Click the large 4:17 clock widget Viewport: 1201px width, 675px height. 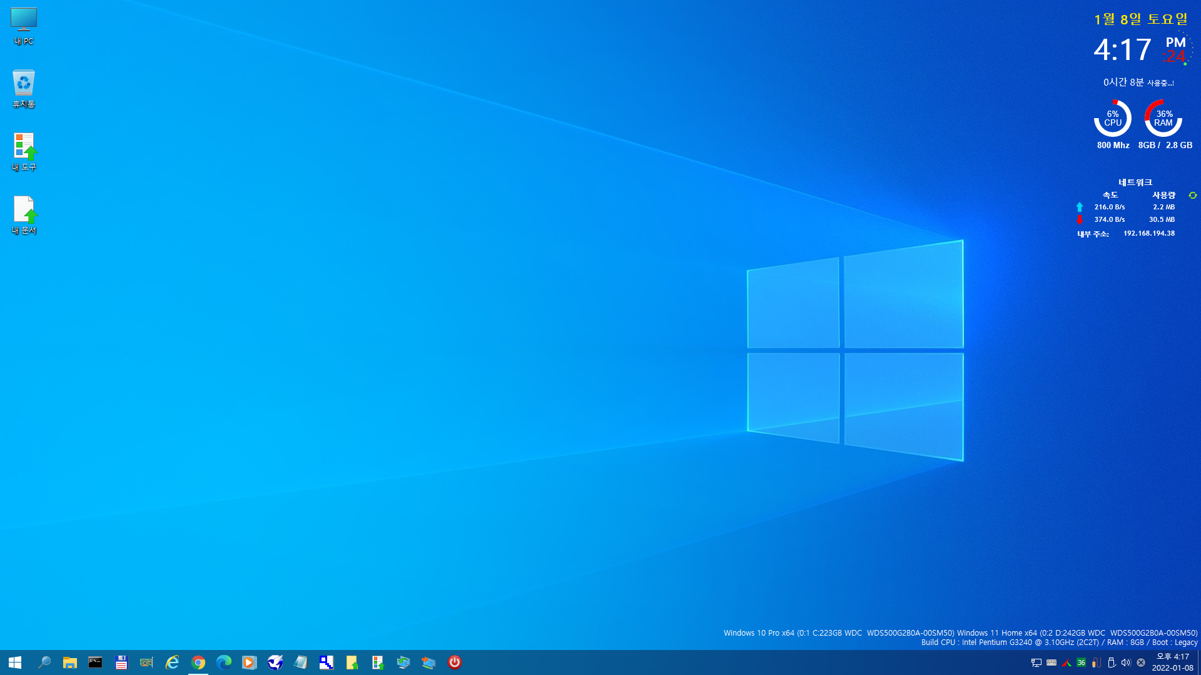click(x=1123, y=50)
